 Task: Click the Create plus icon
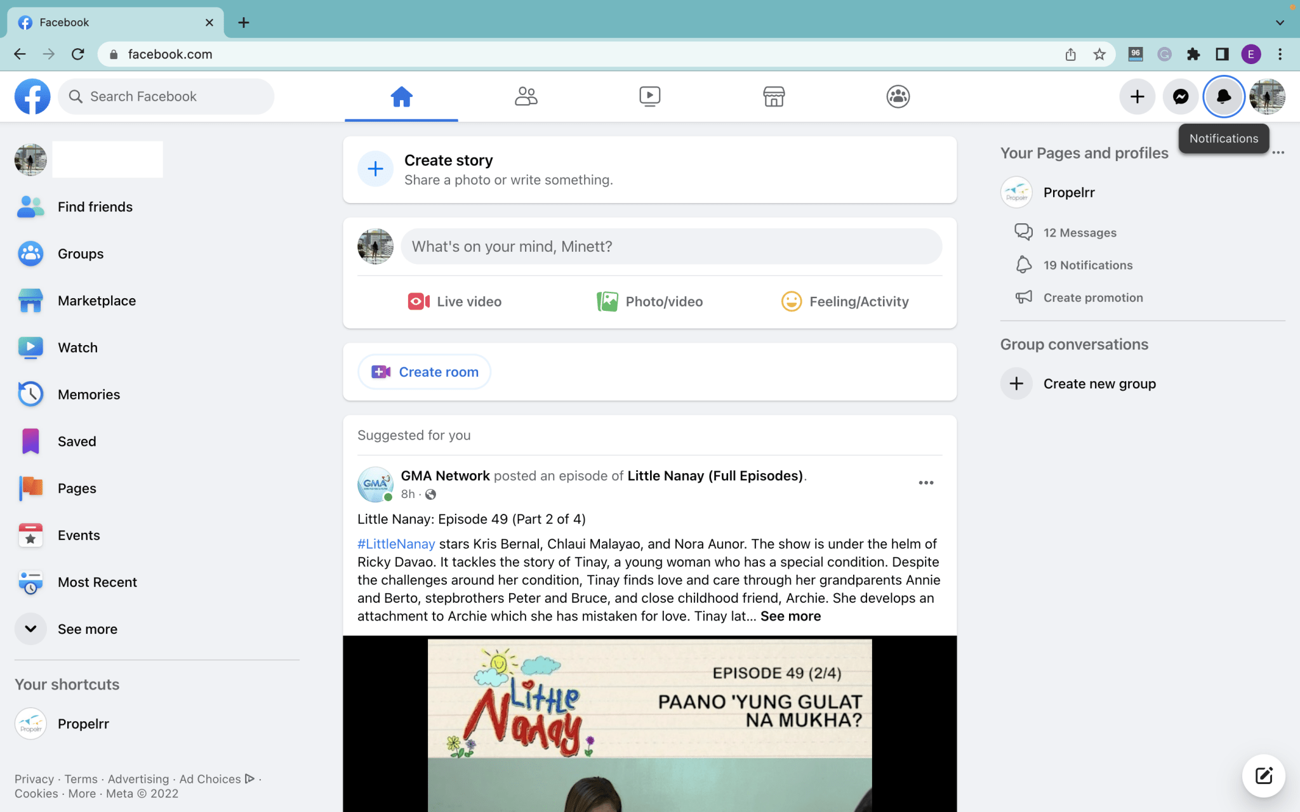click(1137, 96)
